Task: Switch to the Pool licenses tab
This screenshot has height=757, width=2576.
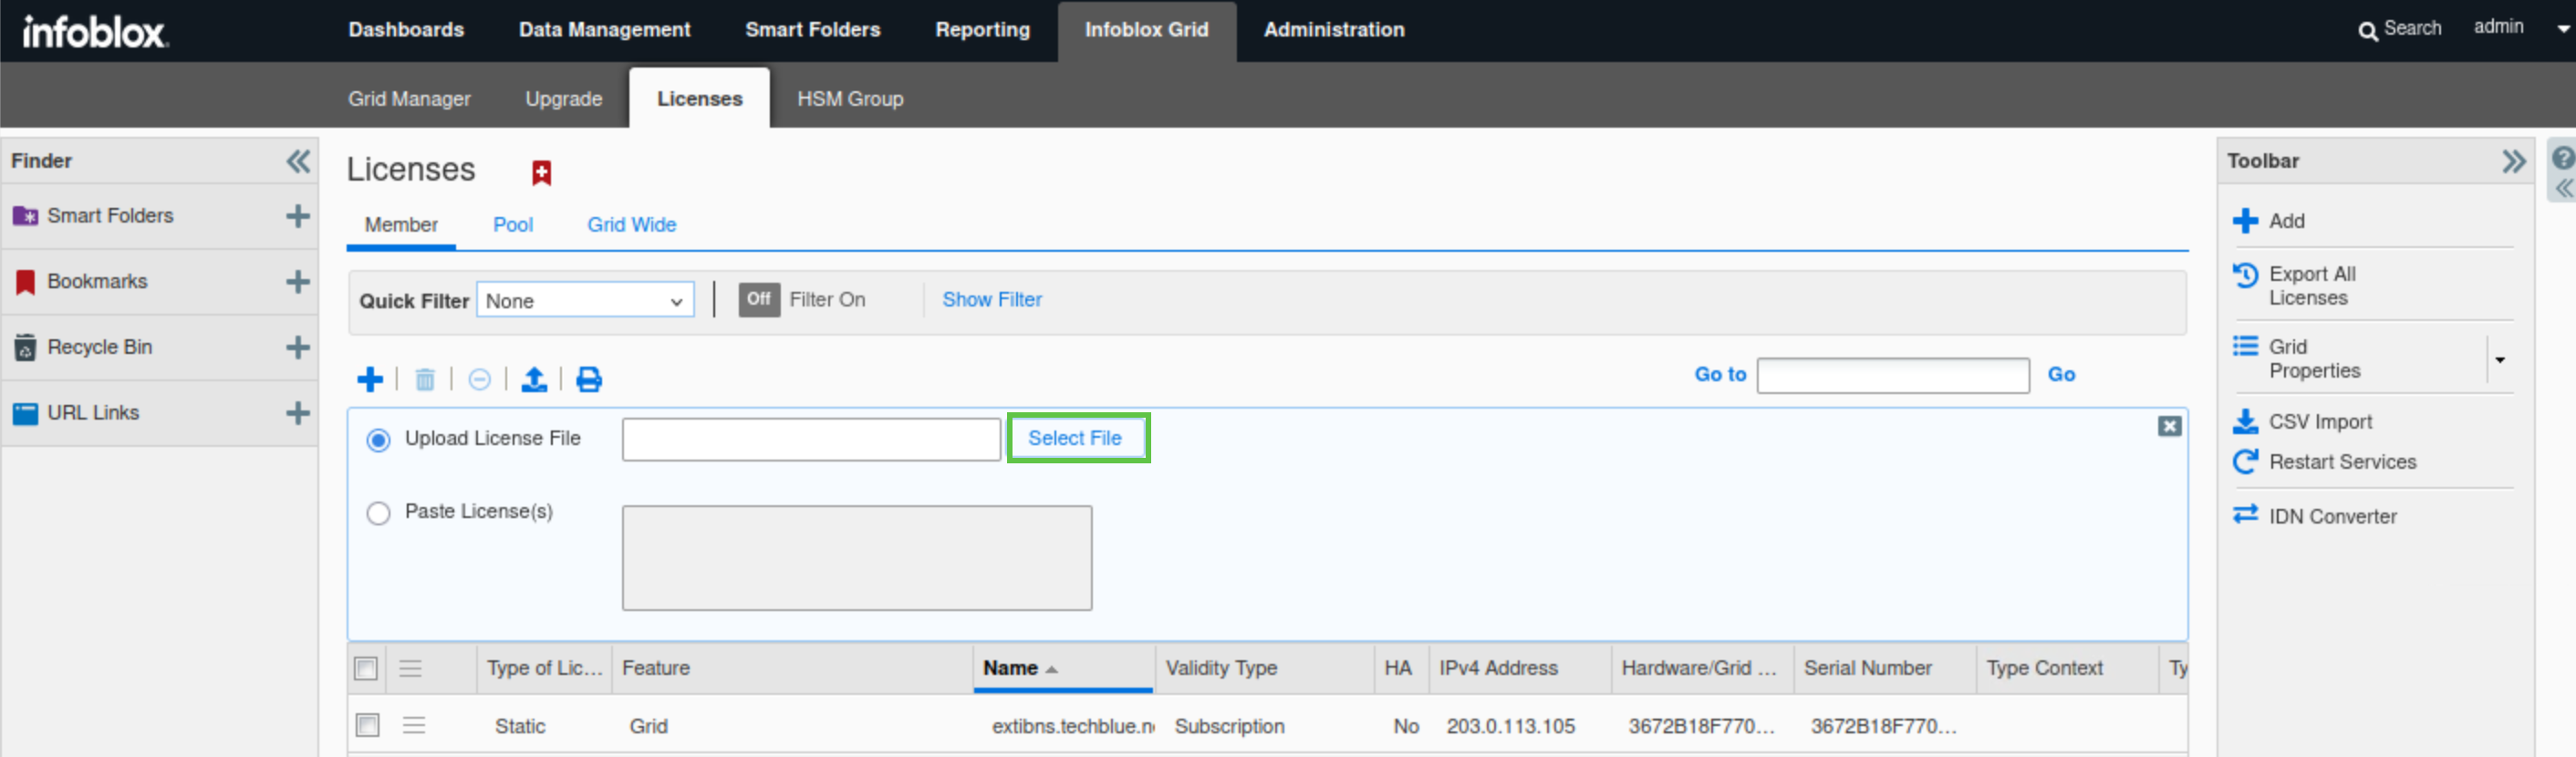Action: (x=513, y=225)
